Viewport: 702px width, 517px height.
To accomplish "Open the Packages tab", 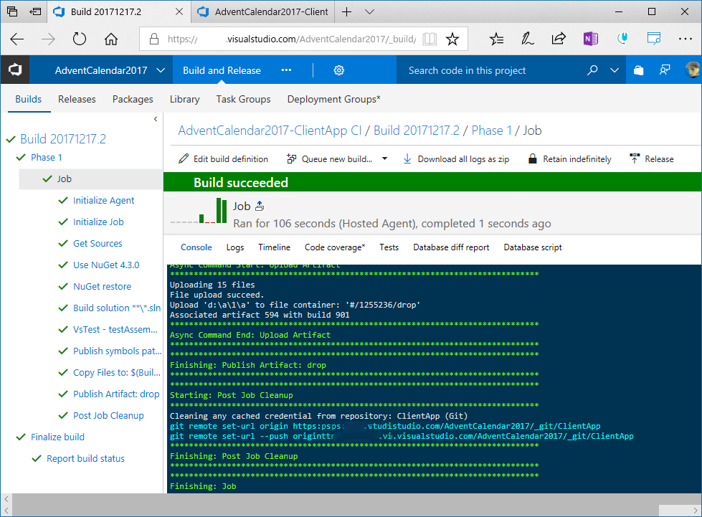I will (x=133, y=99).
